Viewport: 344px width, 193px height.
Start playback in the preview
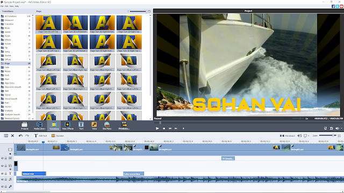click(157, 129)
